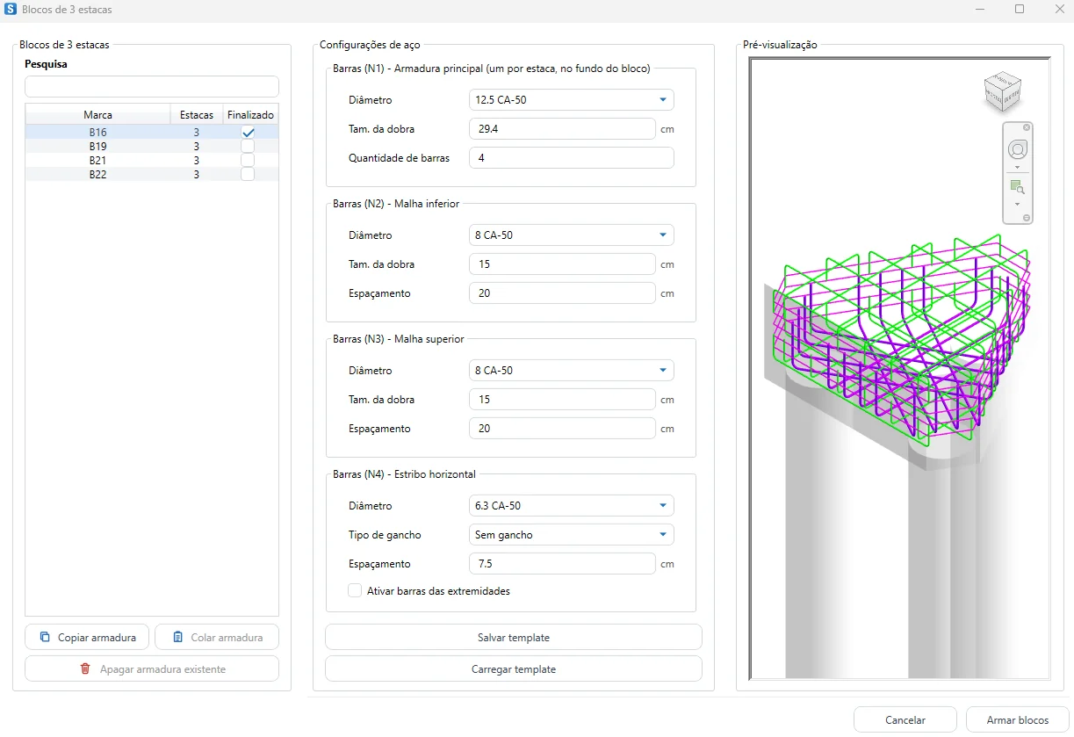Close the navigation bar in preview
This screenshot has width=1074, height=737.
tap(1027, 127)
